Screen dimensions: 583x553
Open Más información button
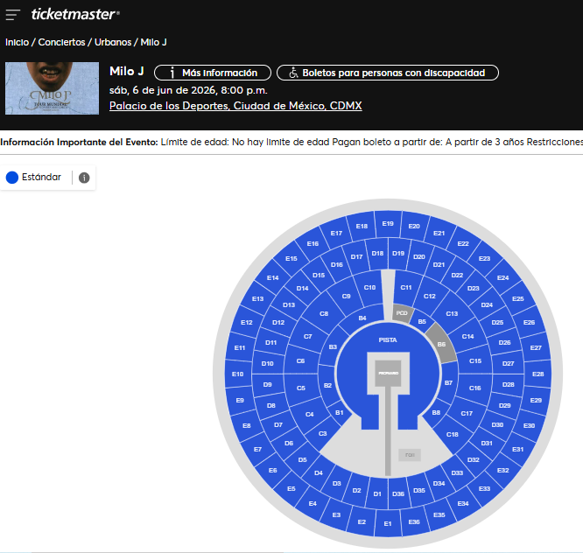click(x=213, y=73)
